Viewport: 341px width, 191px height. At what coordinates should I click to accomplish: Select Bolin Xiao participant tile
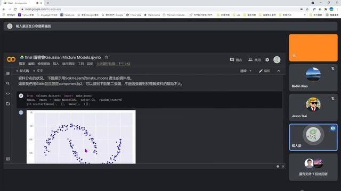(x=313, y=77)
